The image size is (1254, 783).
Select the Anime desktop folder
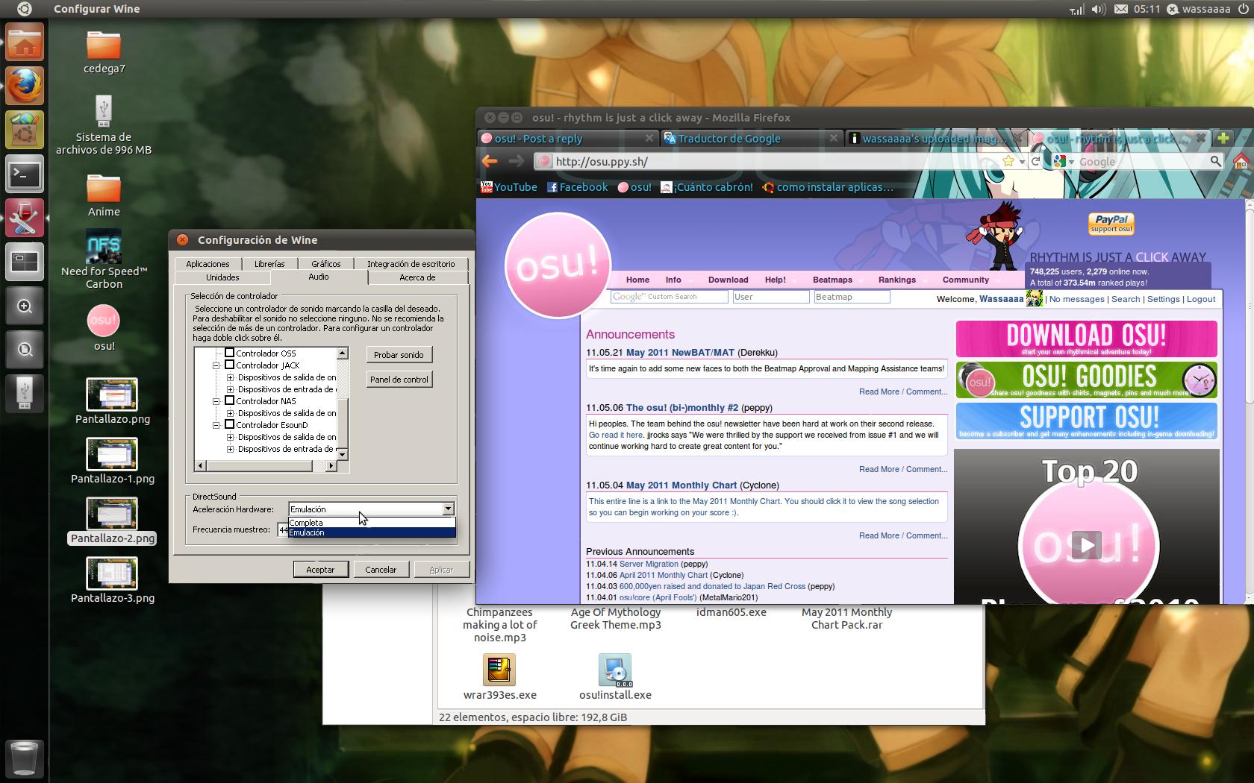coord(104,195)
